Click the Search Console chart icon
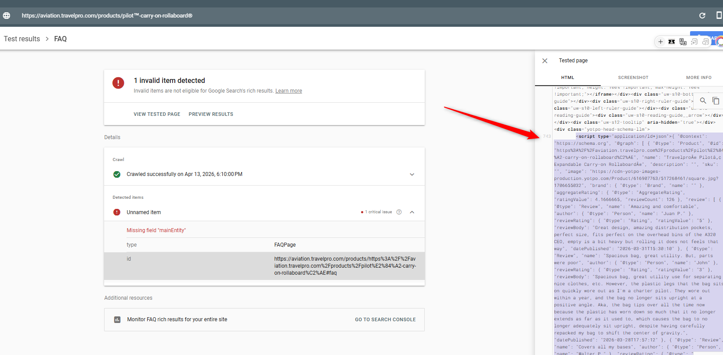 (117, 319)
